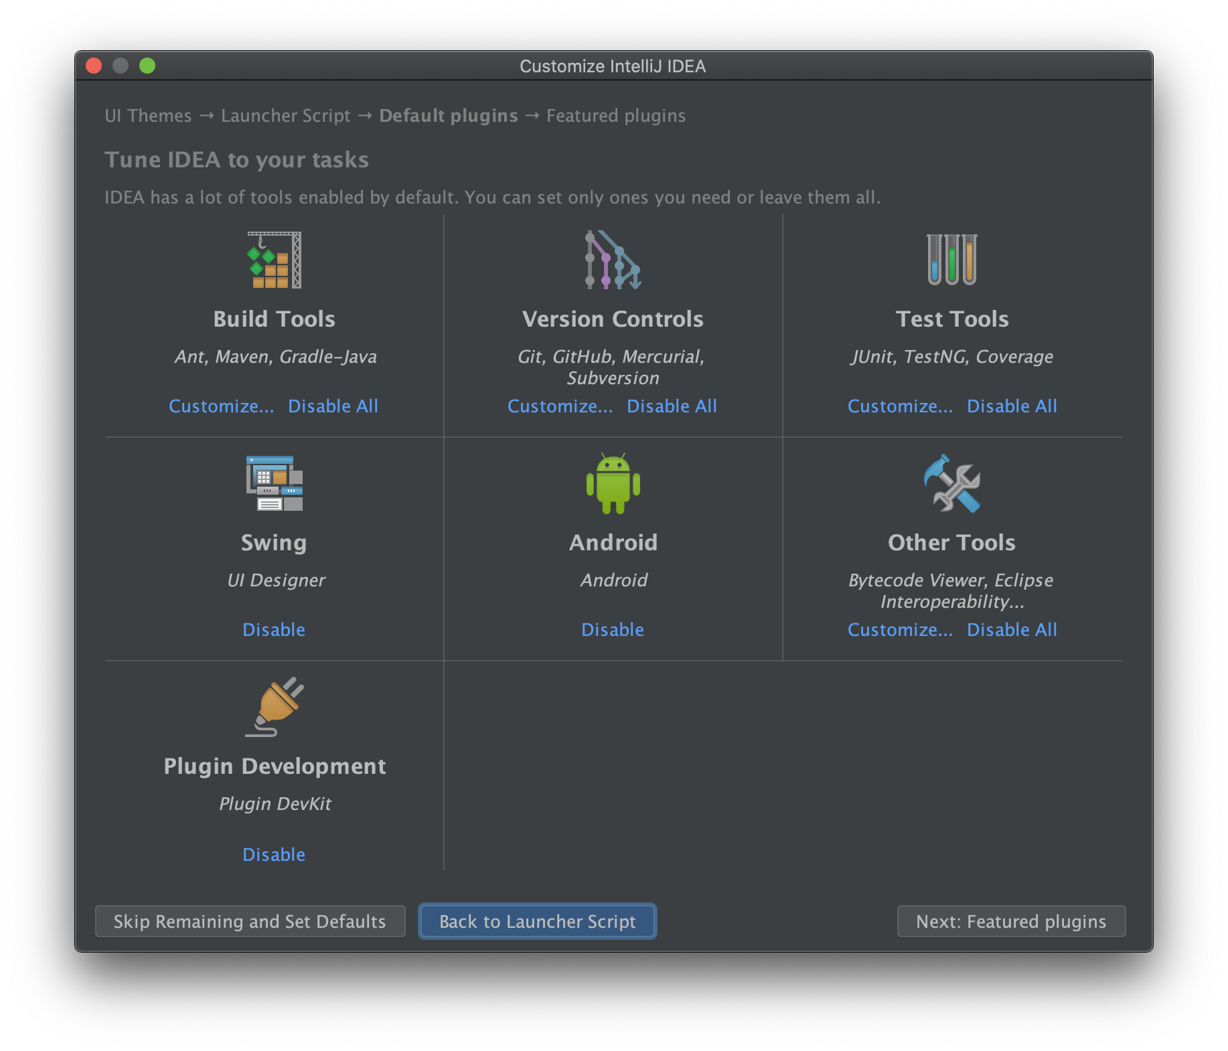Click the Version Controls heading
This screenshot has width=1228, height=1051.
[x=613, y=319]
